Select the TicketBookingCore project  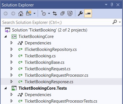(36, 37)
